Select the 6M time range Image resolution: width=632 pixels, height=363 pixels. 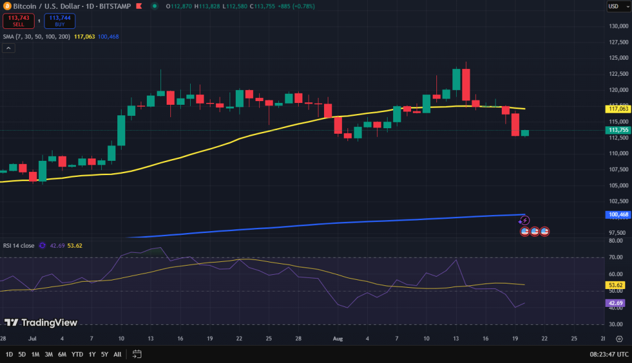62,354
